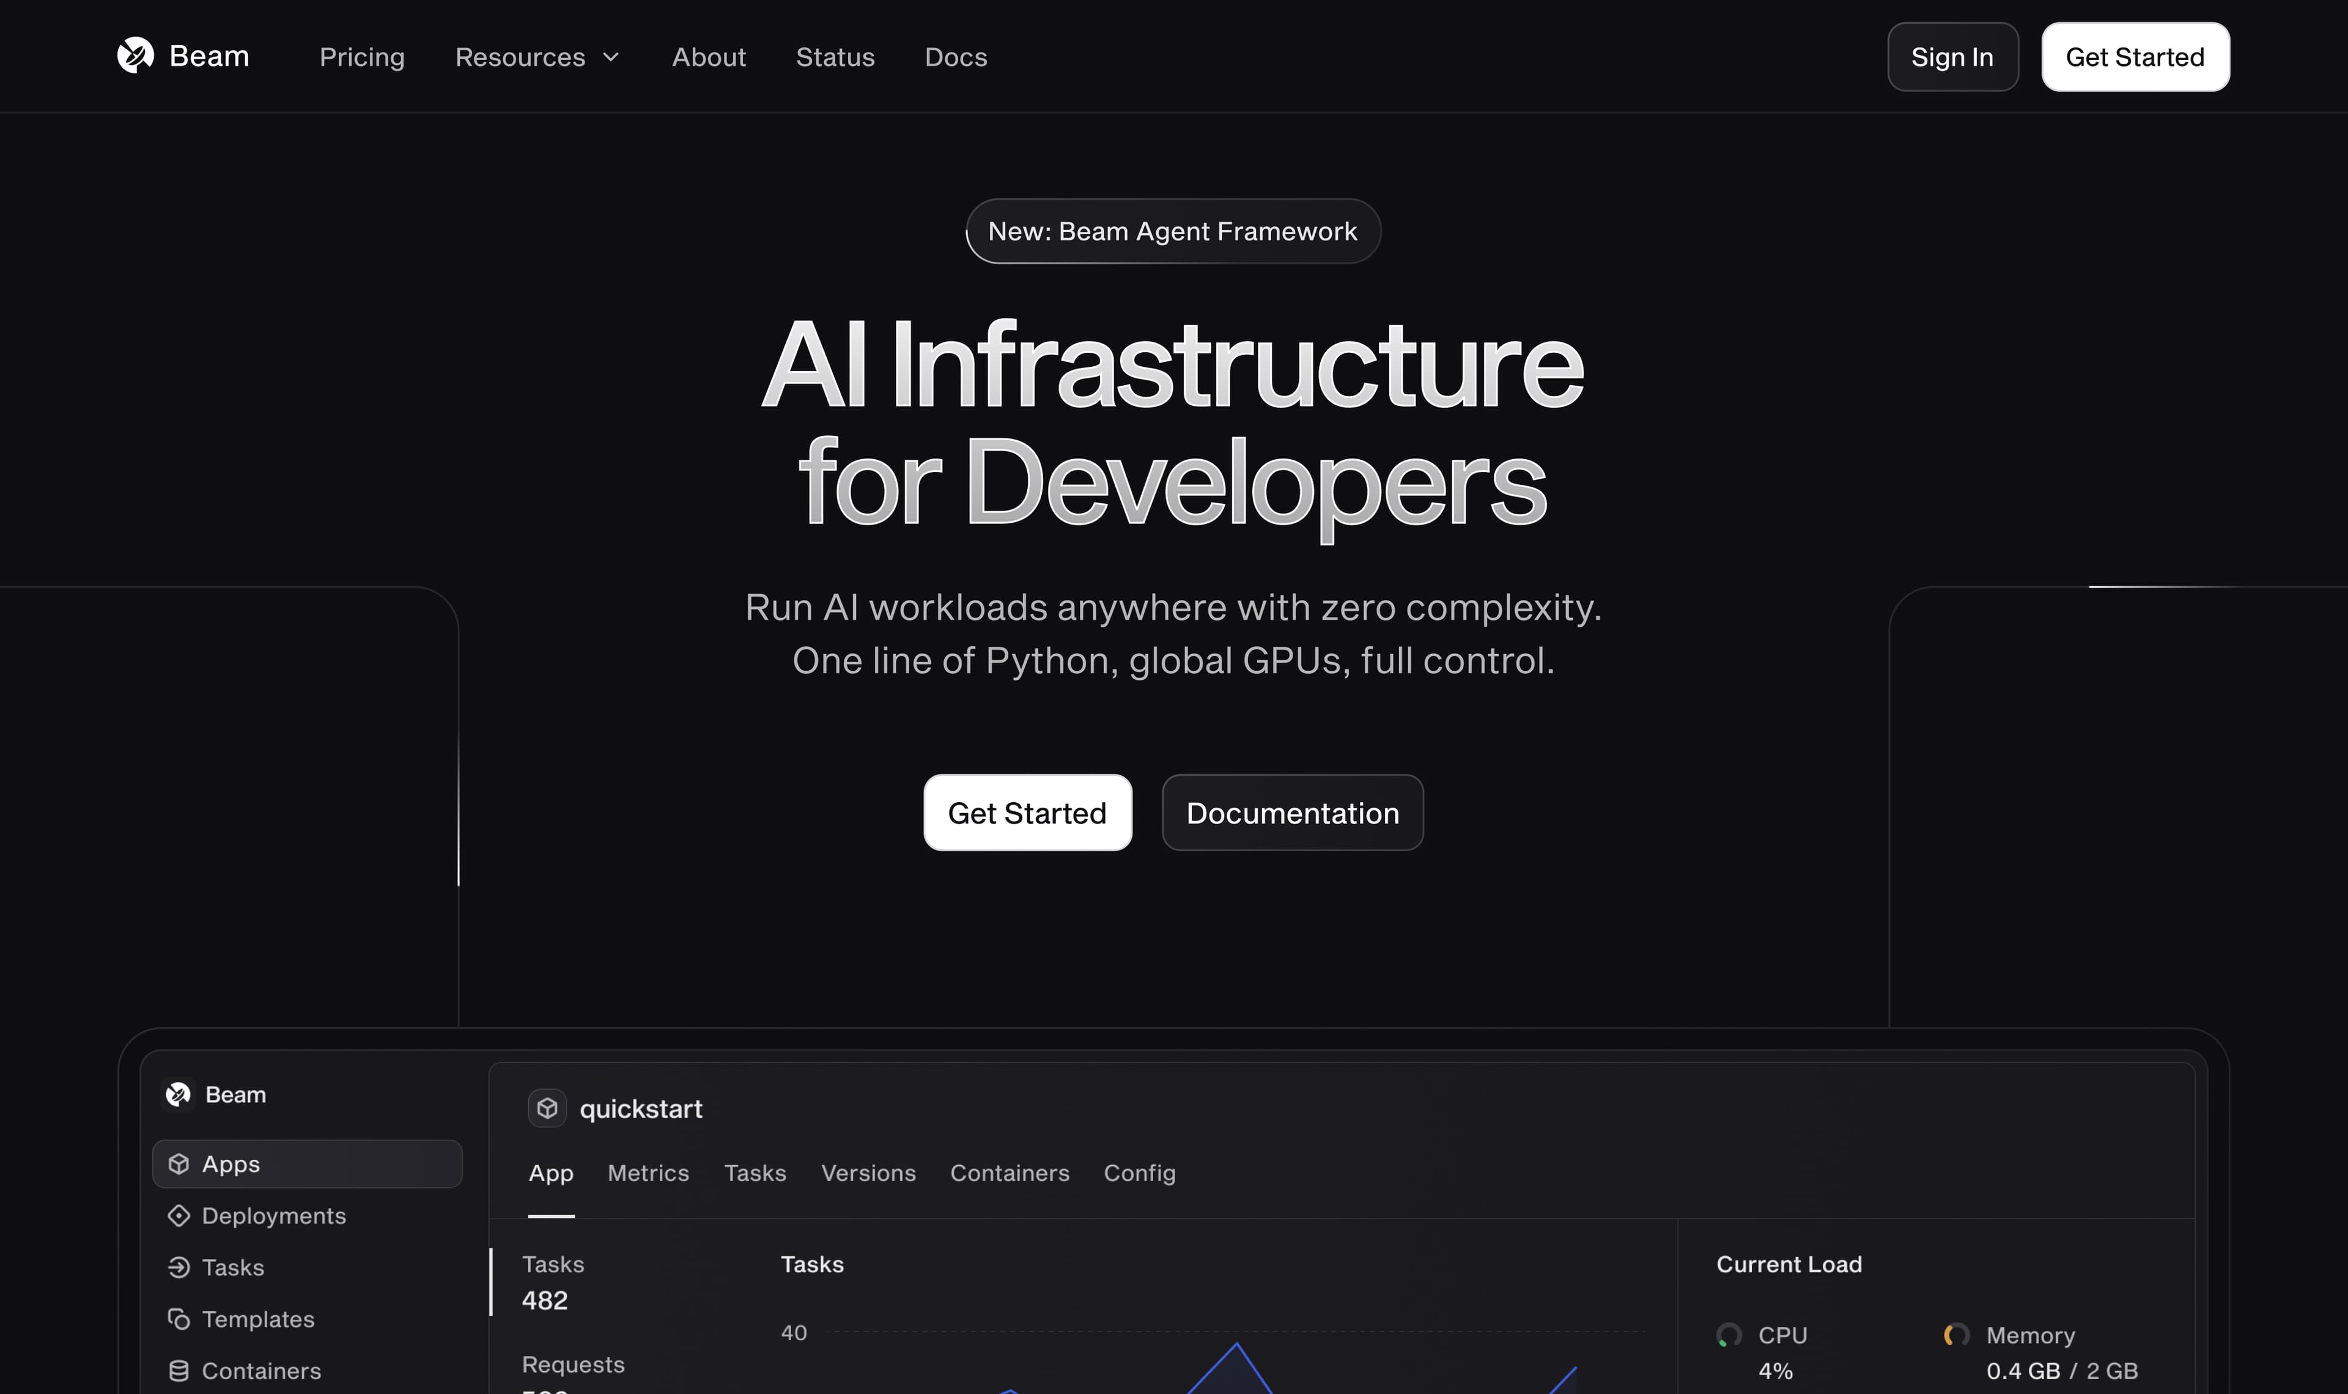Click the Beam logo inside the dashboard panel
The width and height of the screenshot is (2348, 1394).
click(x=179, y=1094)
